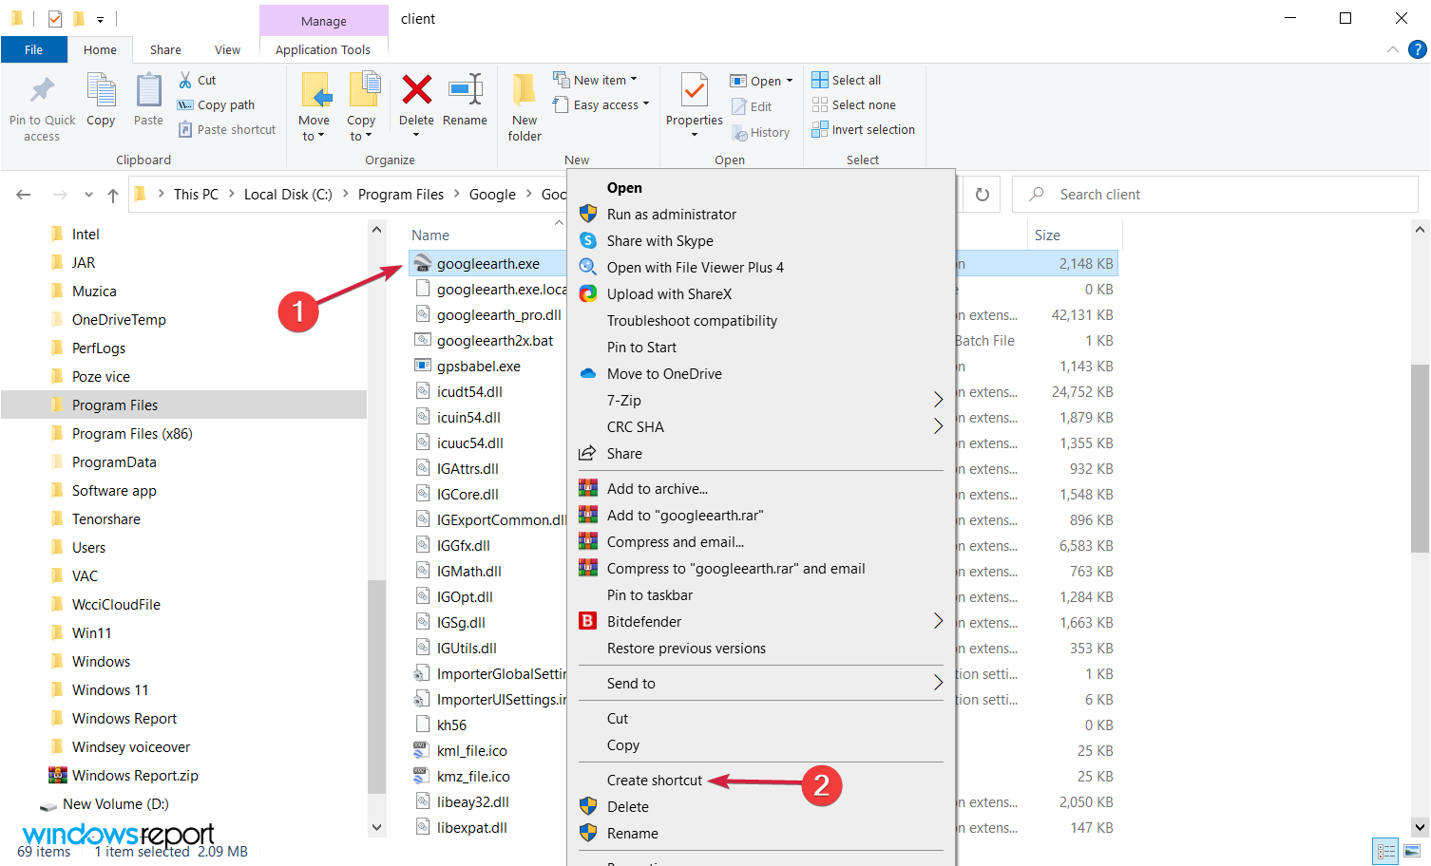Click the navigation pane scrollbar
The height and width of the screenshot is (866, 1431).
(x=376, y=686)
